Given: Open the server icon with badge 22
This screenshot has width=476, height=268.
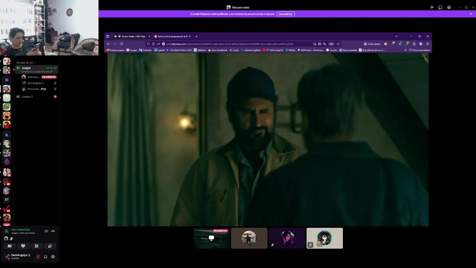Looking at the screenshot, I should 7,182.
